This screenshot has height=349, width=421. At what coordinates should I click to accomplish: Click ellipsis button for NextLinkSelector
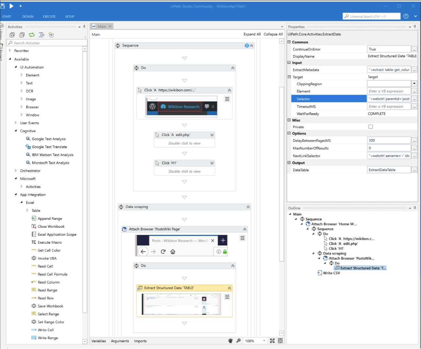[x=414, y=156]
